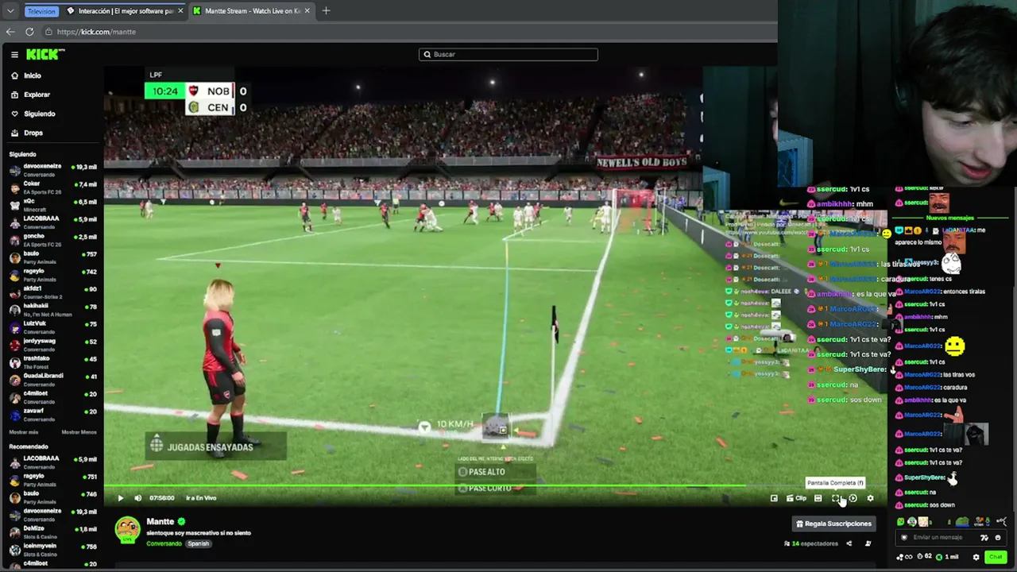The image size is (1017, 572).
Task: Open hakihakii channel in sidebar
Action: 53,310
